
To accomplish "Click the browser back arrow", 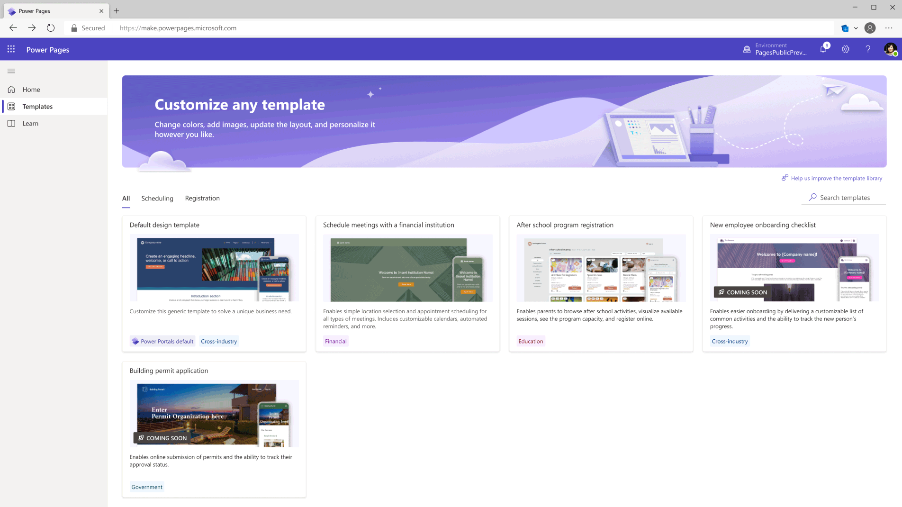I will coord(13,28).
